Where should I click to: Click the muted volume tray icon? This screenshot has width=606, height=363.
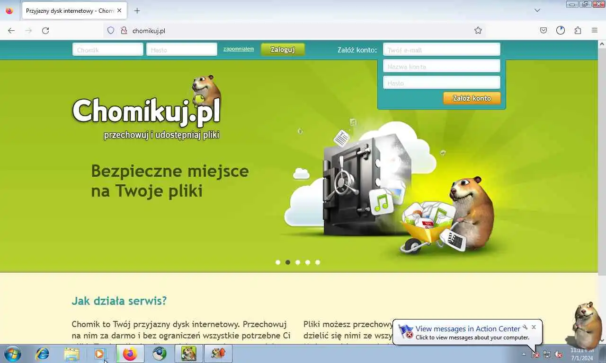tap(558, 354)
